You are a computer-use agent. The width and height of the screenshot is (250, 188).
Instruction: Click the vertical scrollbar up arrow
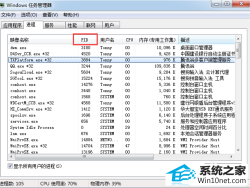coord(238,39)
